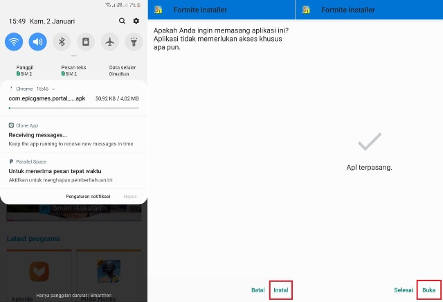Click the Parallel Space icon in notification
443x302 pixels.
point(11,161)
